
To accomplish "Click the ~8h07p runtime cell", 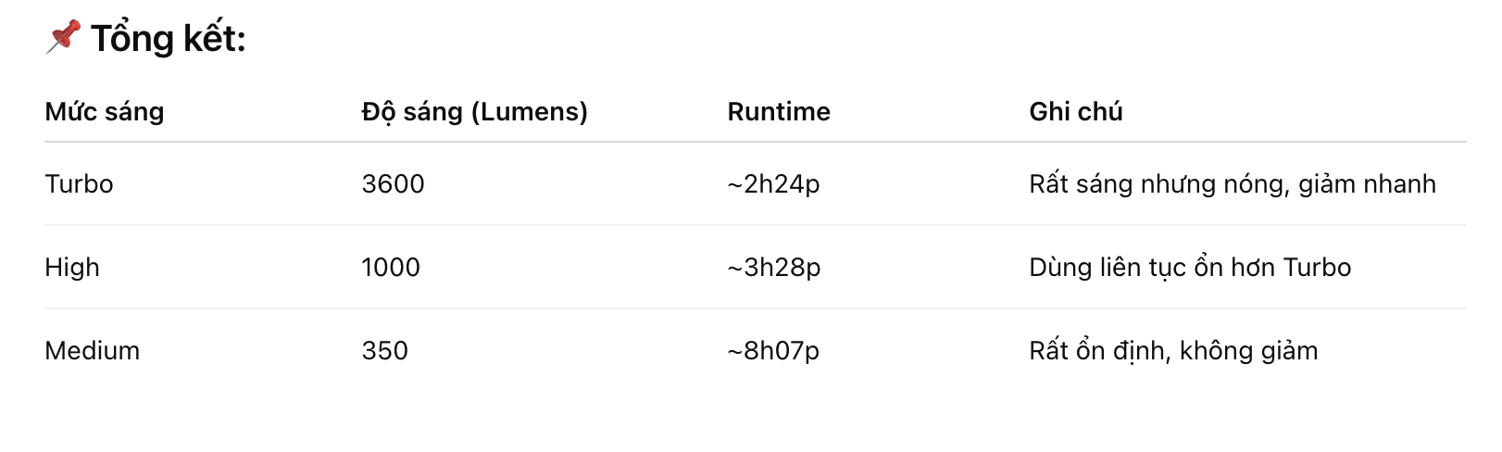I will coord(773,351).
